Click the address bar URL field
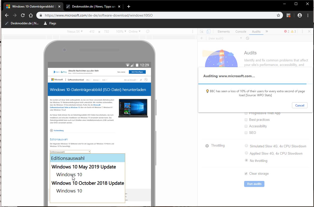 (160, 15)
